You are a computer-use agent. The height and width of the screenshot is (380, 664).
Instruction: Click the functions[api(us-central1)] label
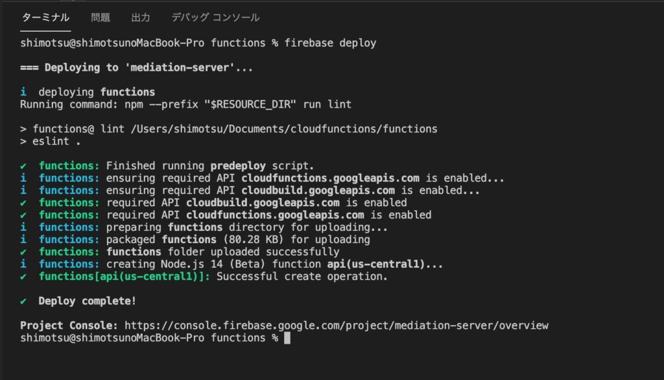coord(124,276)
